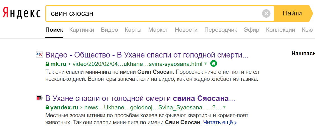This screenshot has height=138, width=315.
Task: Switch to the Картинки tab
Action: coord(81,30)
